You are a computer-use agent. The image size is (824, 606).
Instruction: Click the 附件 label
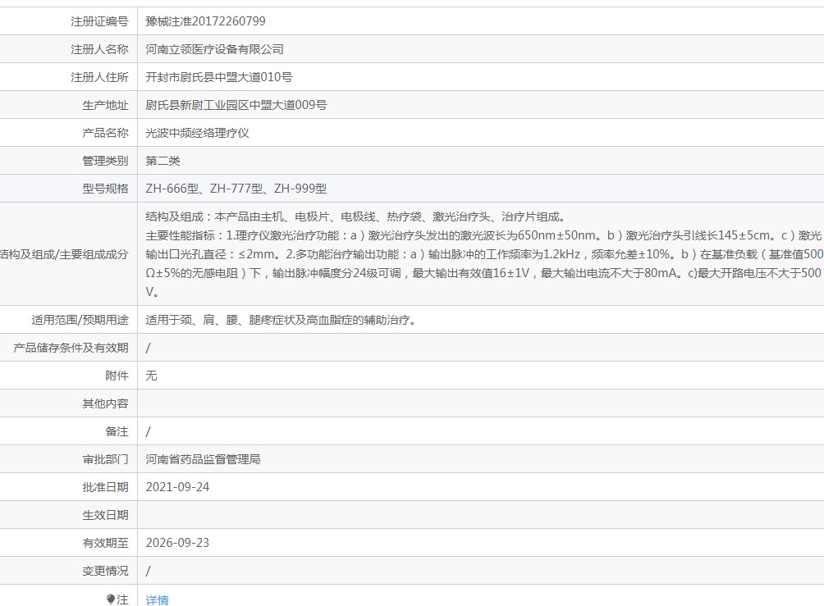click(x=117, y=375)
